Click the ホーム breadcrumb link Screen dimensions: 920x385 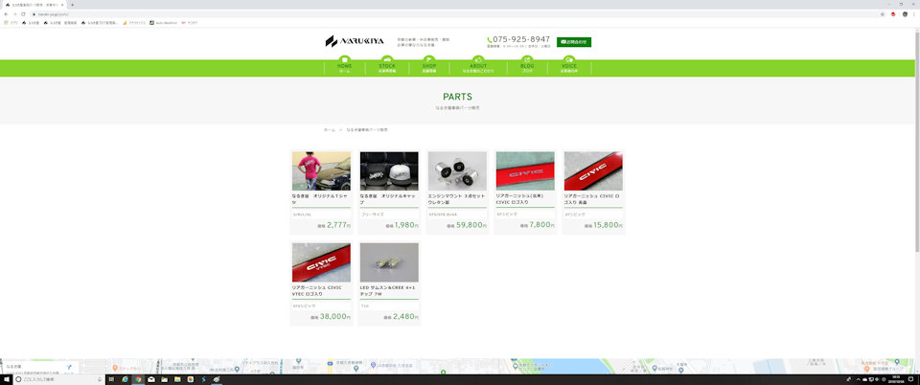330,129
